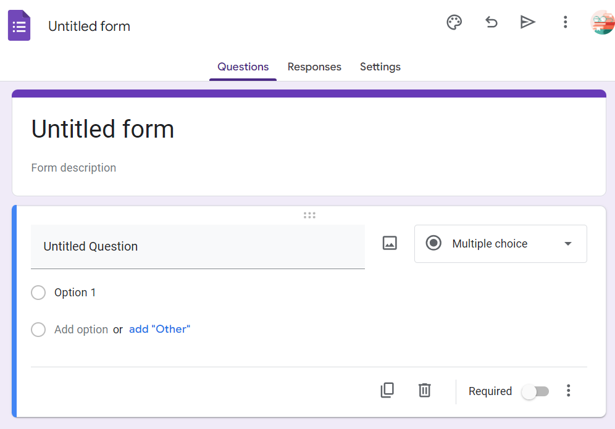The width and height of the screenshot is (615, 429).
Task: Switch to the Settings tab
Action: point(380,67)
